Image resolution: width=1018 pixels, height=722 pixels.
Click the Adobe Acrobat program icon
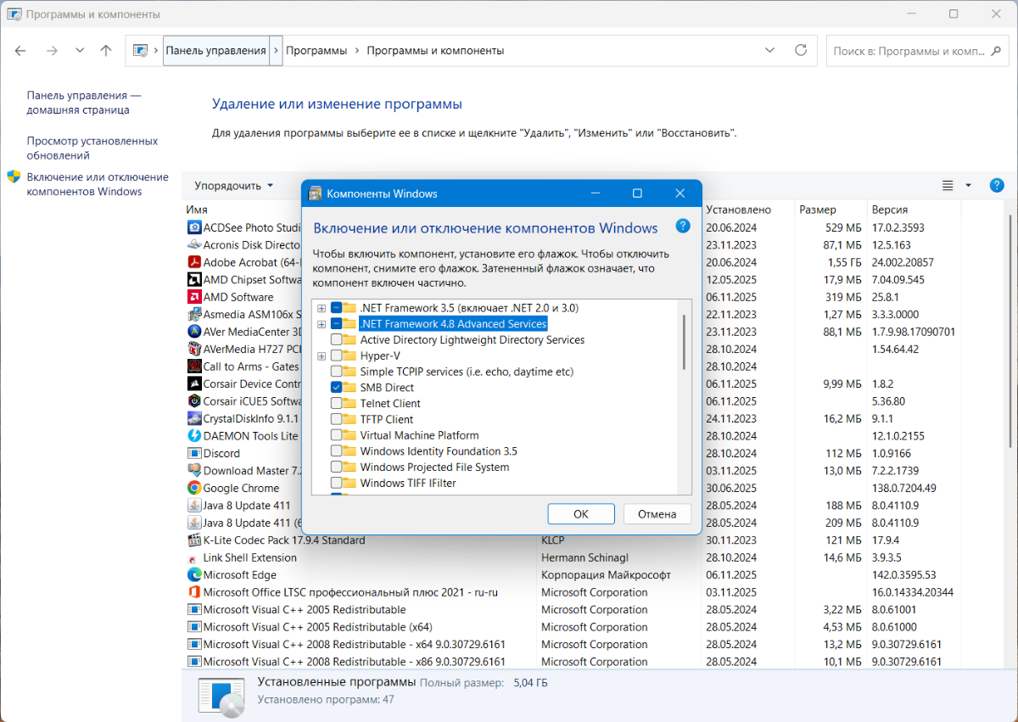194,262
